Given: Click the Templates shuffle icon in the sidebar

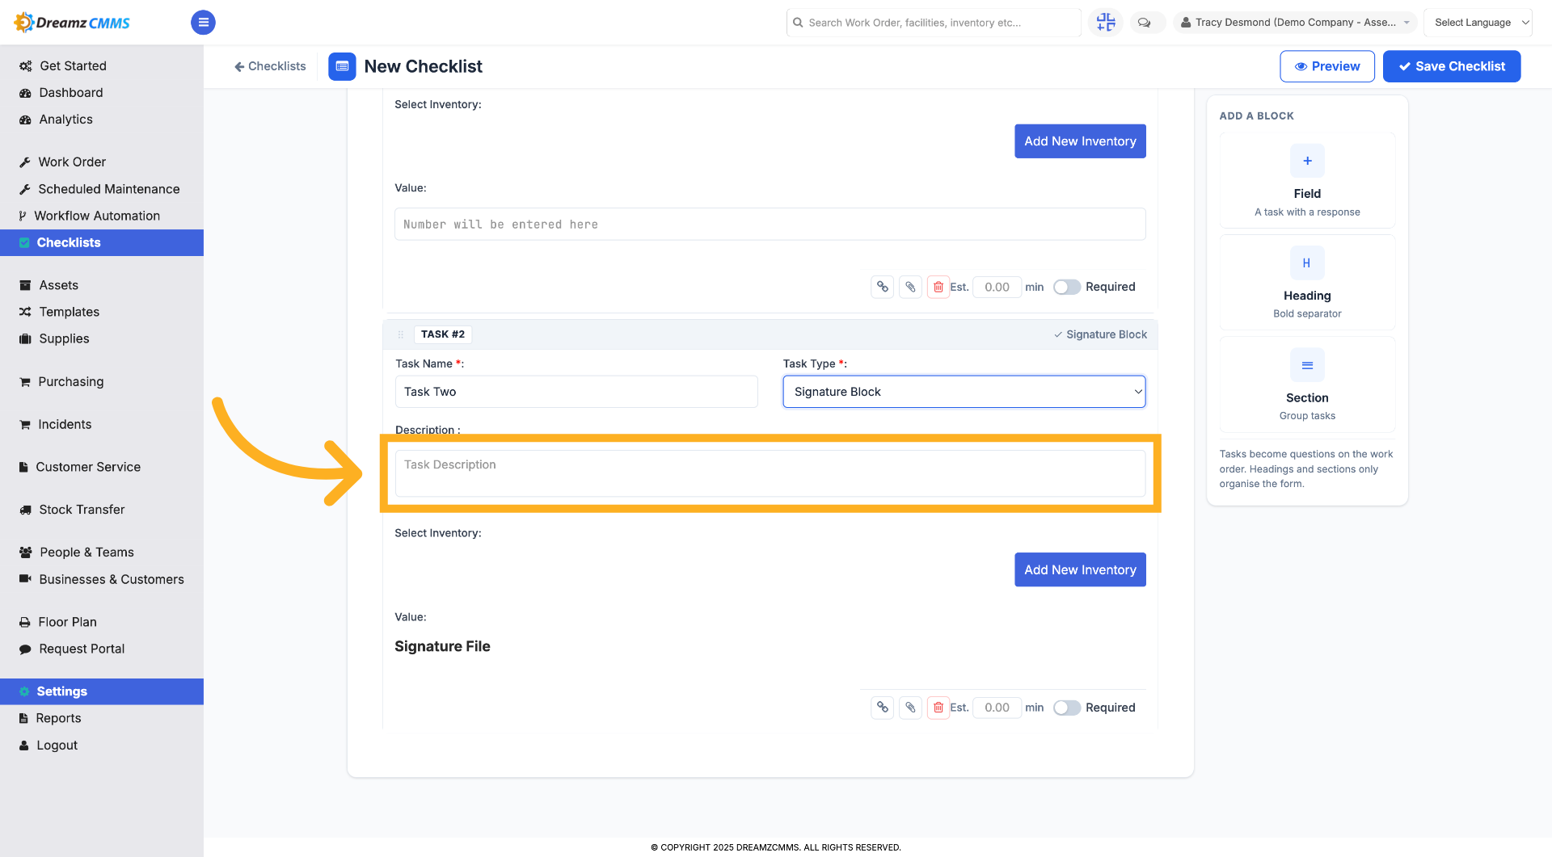Looking at the screenshot, I should [25, 312].
